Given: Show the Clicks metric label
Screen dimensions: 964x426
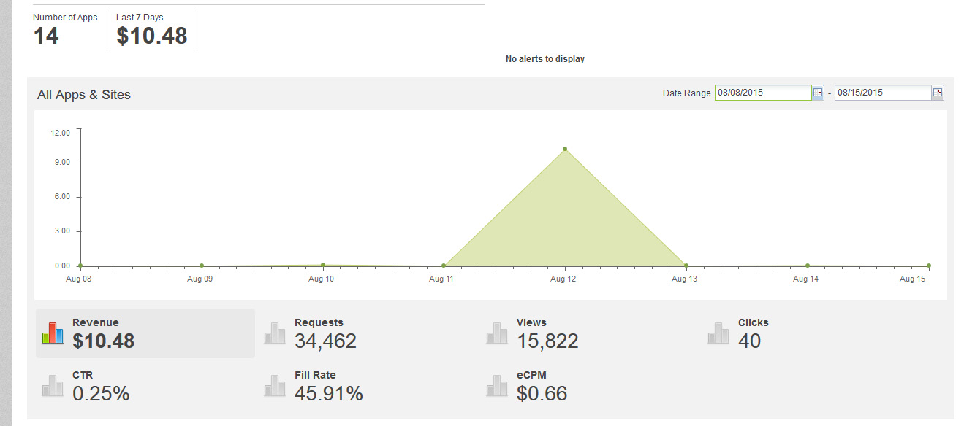Looking at the screenshot, I should coord(754,322).
